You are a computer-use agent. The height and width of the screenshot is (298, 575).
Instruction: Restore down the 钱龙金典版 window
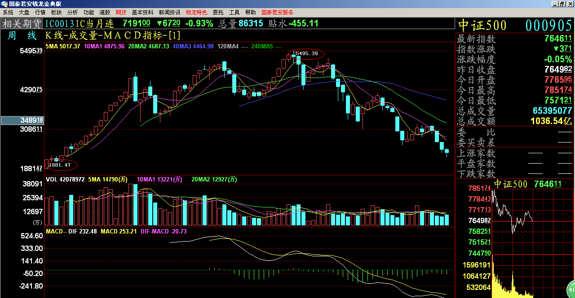tap(562, 4)
